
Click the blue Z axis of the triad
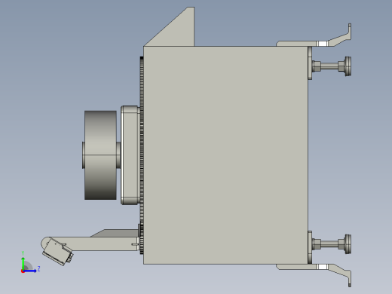coord(31,271)
